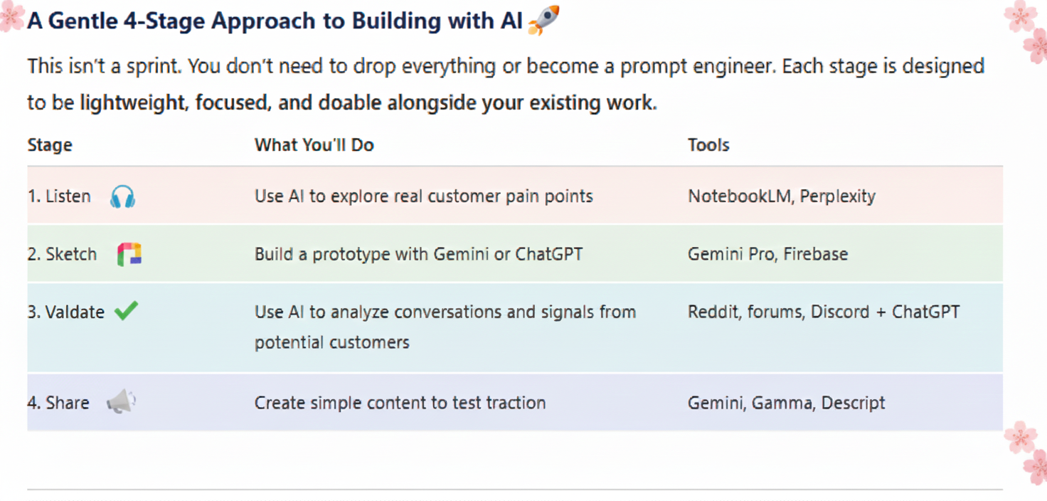Click the "4. Share" stage label
Viewport: 1047px width, 501px height.
[x=58, y=403]
